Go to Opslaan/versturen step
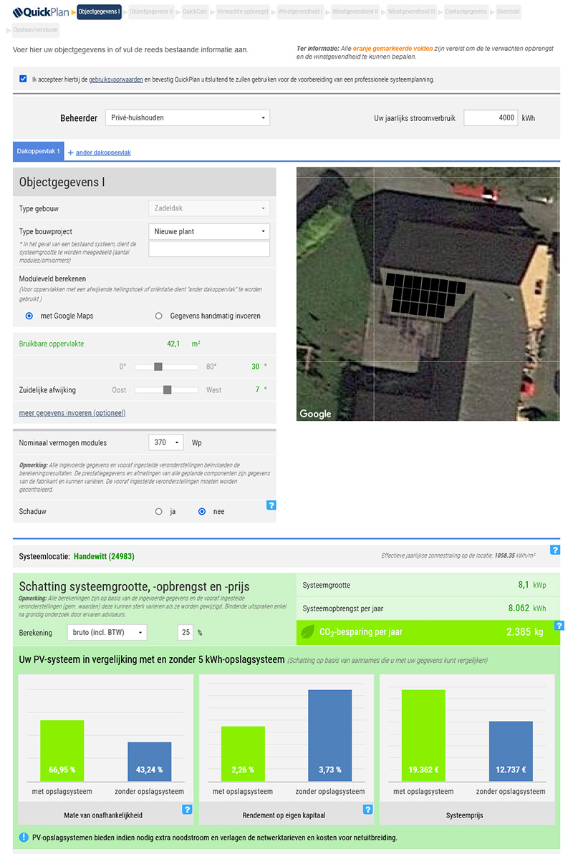573x854 pixels. click(x=35, y=30)
